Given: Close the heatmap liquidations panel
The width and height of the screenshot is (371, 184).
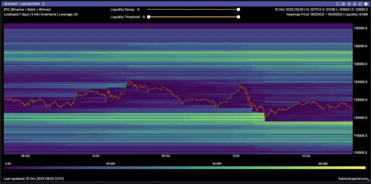Looking at the screenshot, I should (x=365, y=4).
